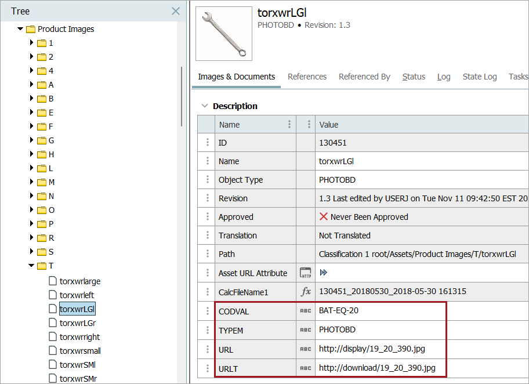Collapse the T folder in tree

32,266
